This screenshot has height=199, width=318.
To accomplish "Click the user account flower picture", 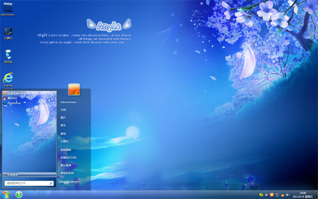I will (x=74, y=89).
